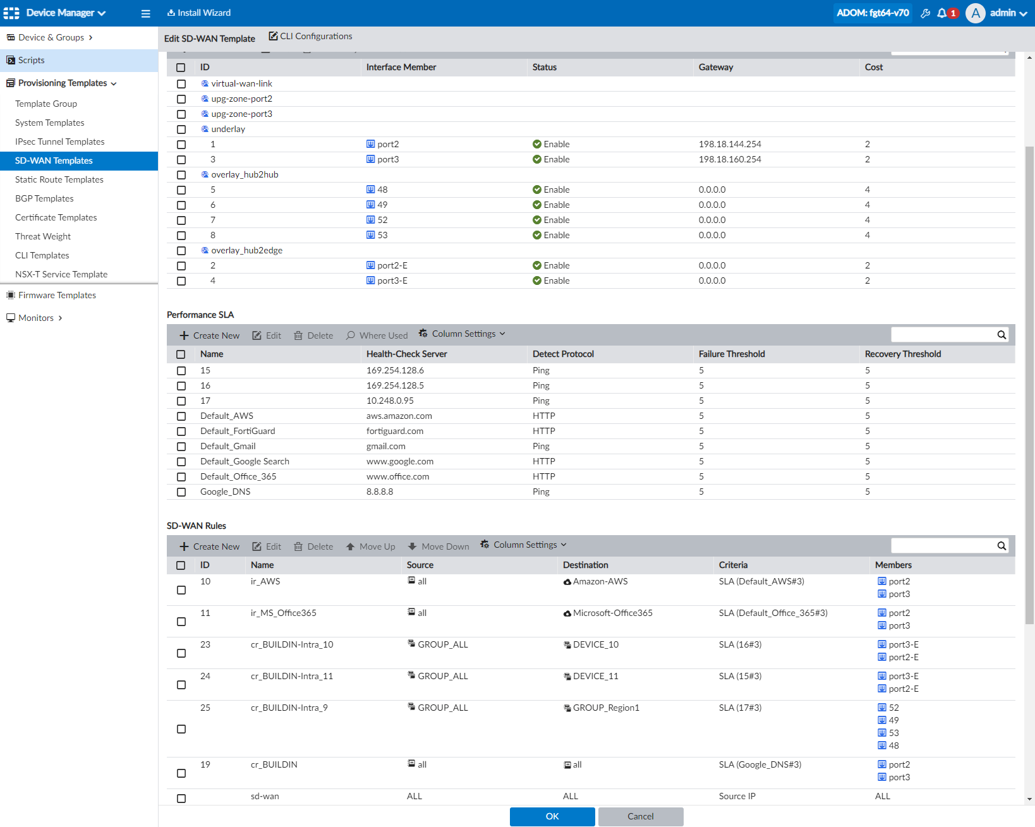Viewport: 1035px width, 827px height.
Task: Click Where Used in Performance SLA toolbar
Action: click(377, 335)
